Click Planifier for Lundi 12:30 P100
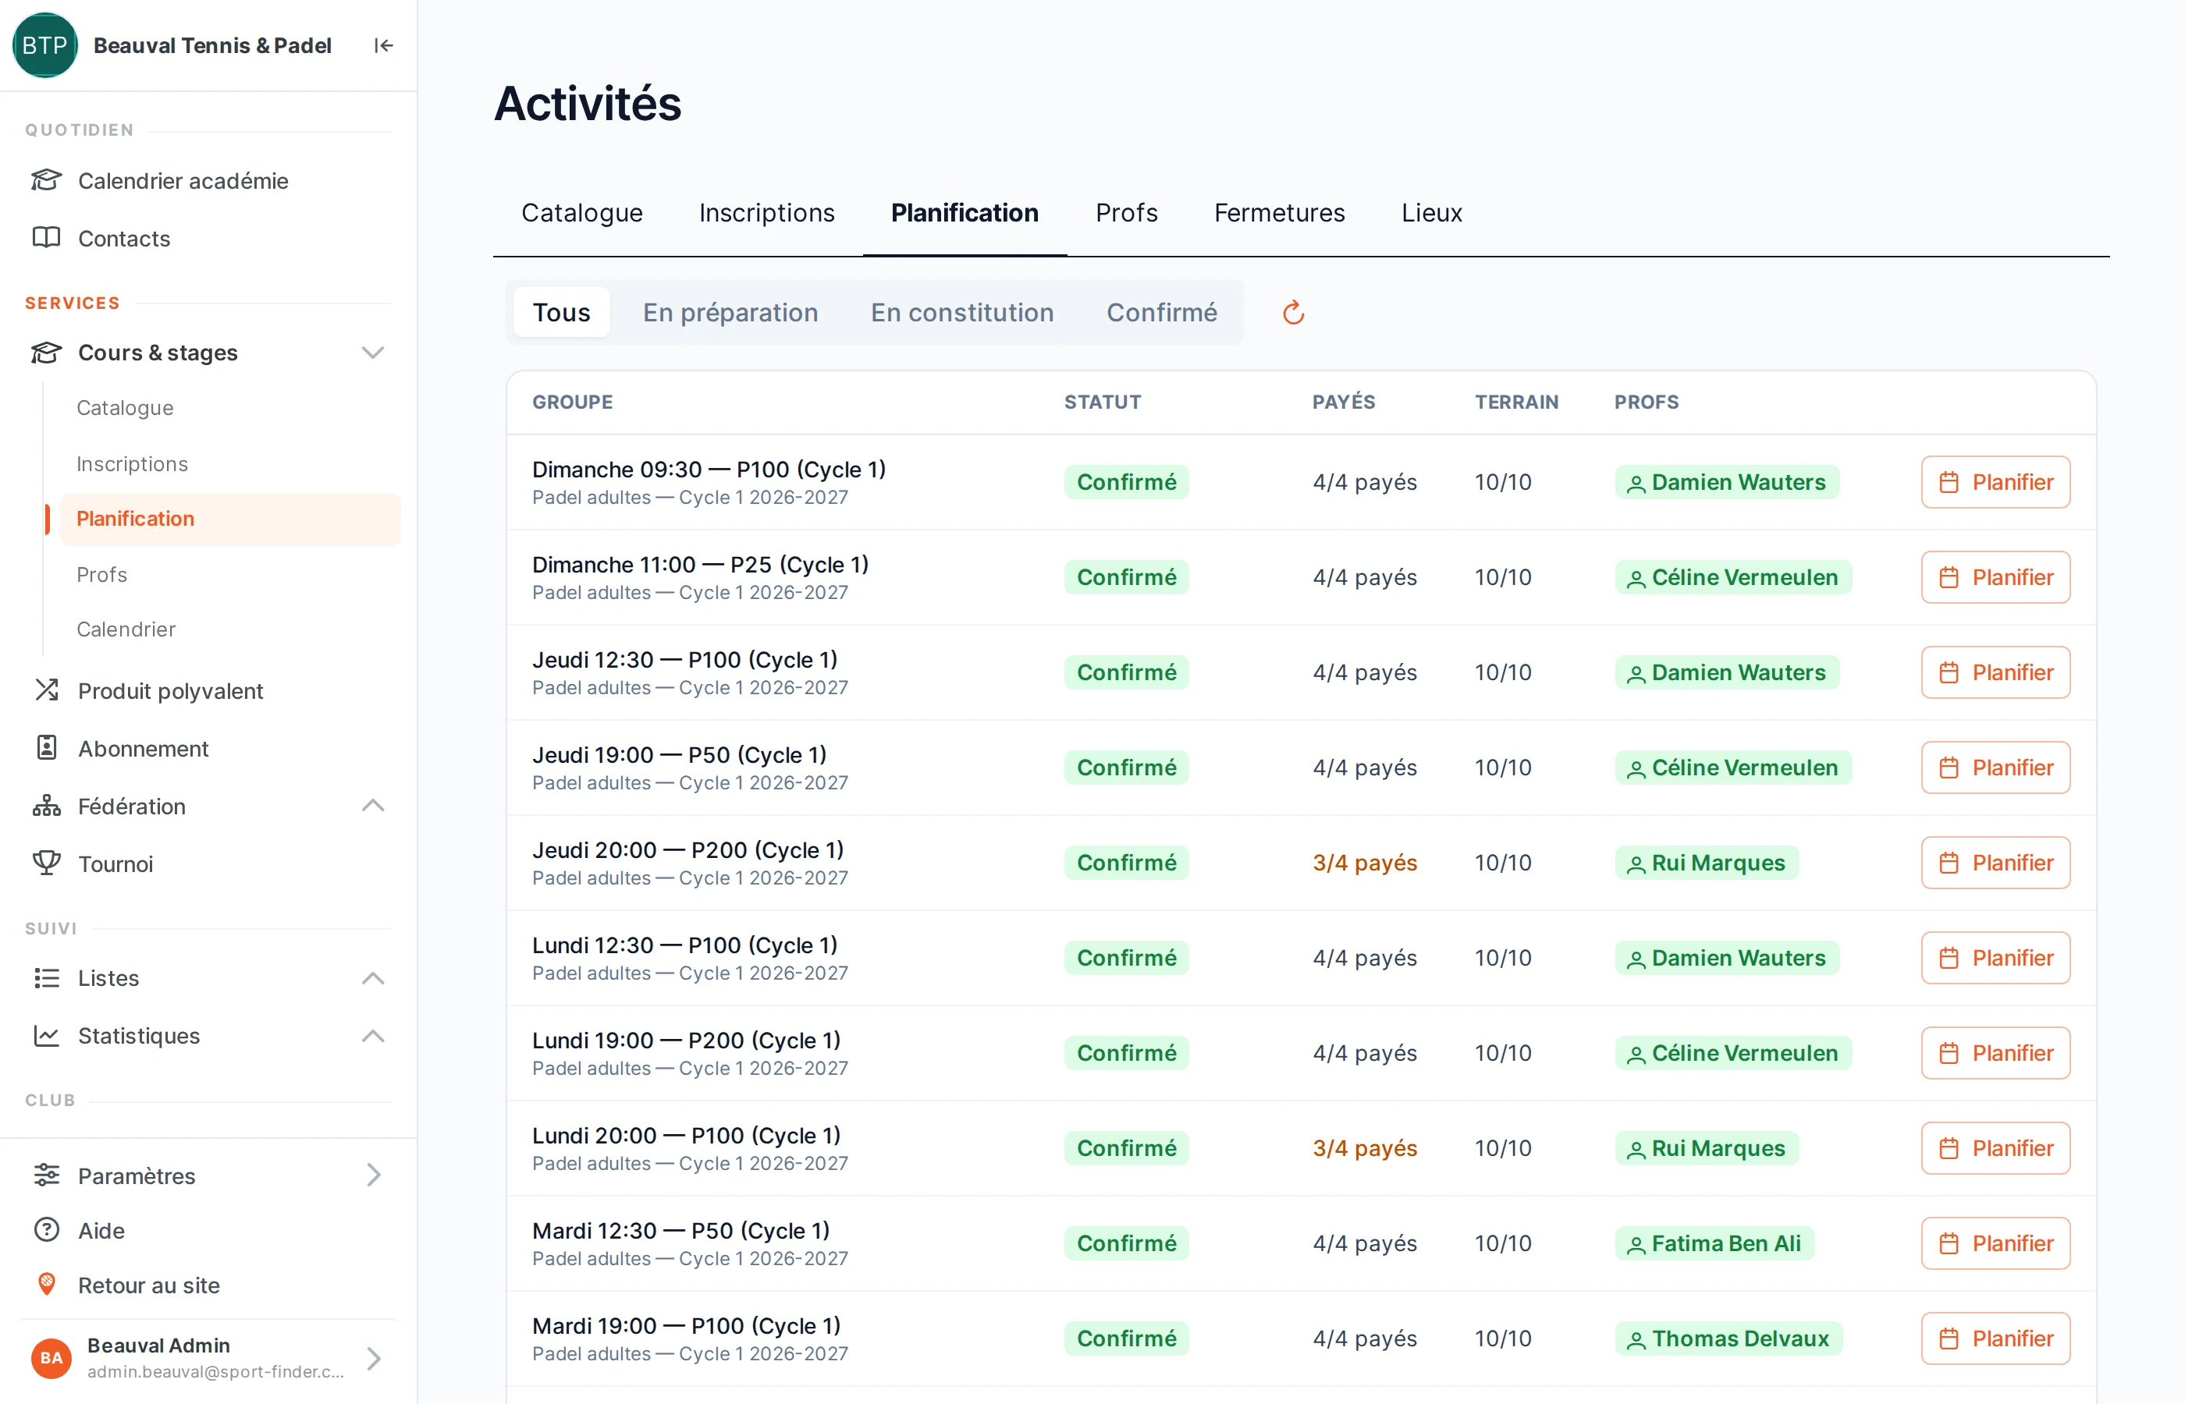This screenshot has width=2185, height=1404. 1995,958
